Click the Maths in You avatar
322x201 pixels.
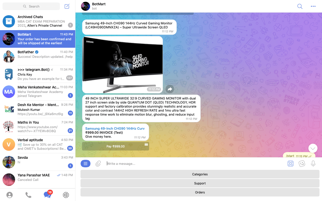coord(9,127)
